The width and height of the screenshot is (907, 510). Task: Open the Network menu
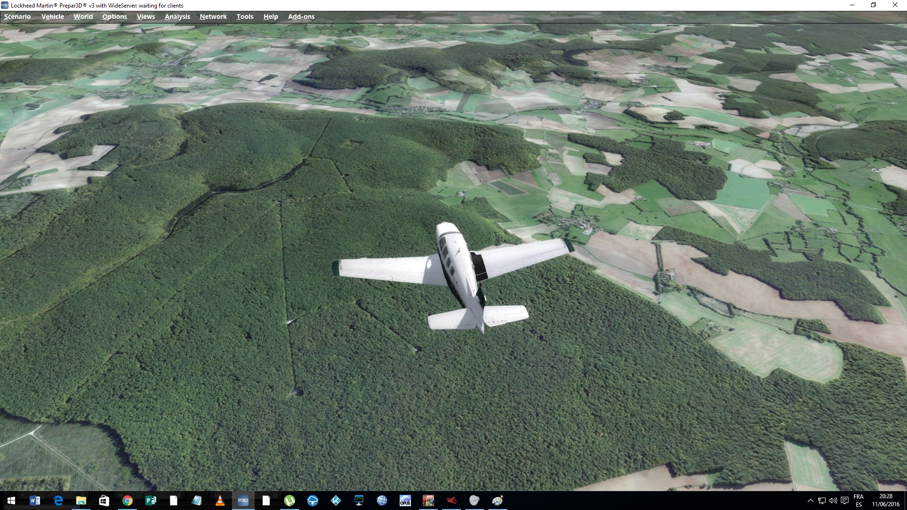[x=213, y=17]
